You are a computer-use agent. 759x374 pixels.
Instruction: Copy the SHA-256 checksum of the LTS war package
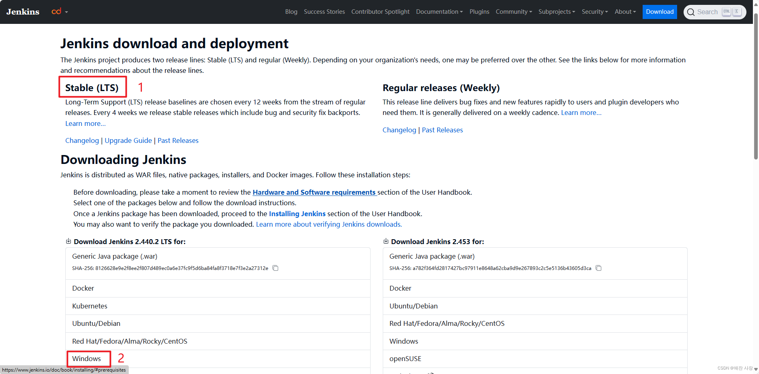pos(275,268)
